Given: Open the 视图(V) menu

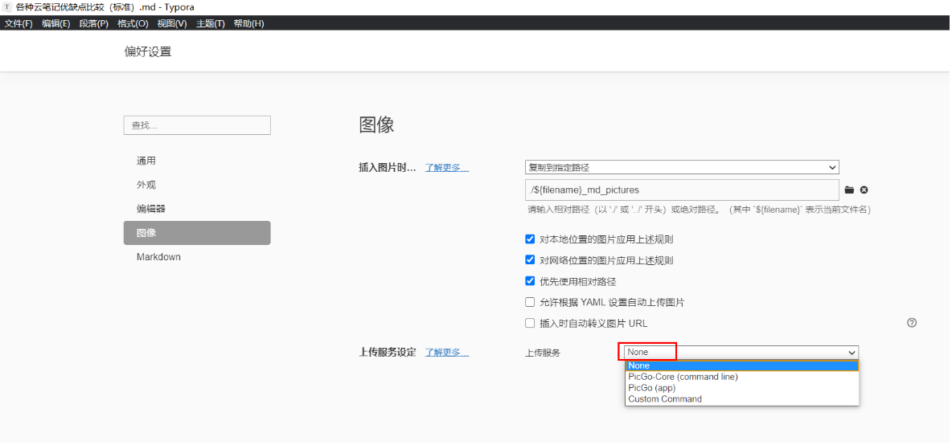Looking at the screenshot, I should click(172, 23).
